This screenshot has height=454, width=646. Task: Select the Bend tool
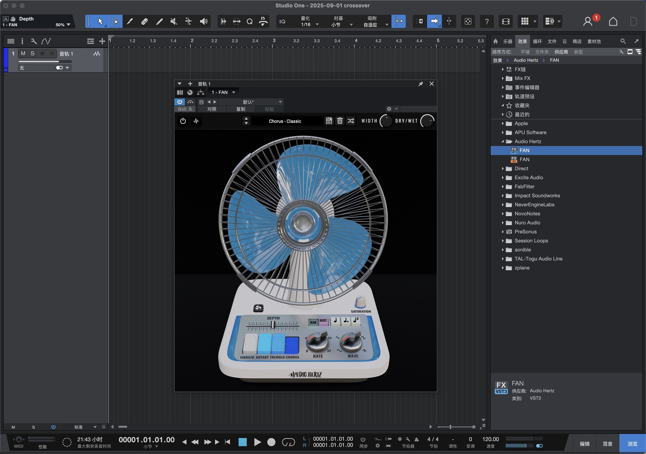coord(188,21)
